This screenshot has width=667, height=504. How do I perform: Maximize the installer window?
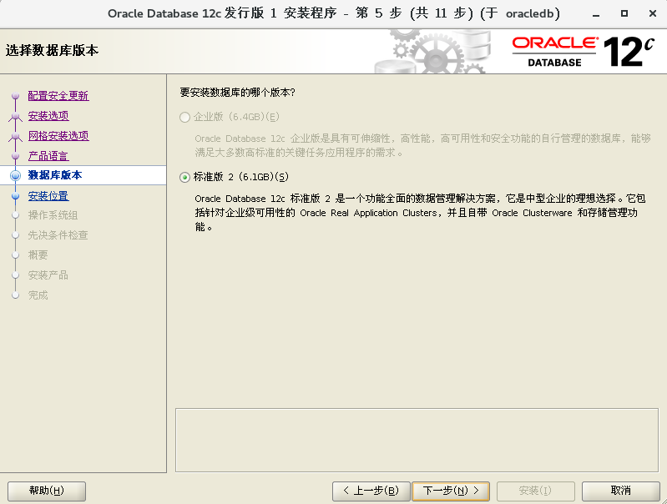[624, 13]
